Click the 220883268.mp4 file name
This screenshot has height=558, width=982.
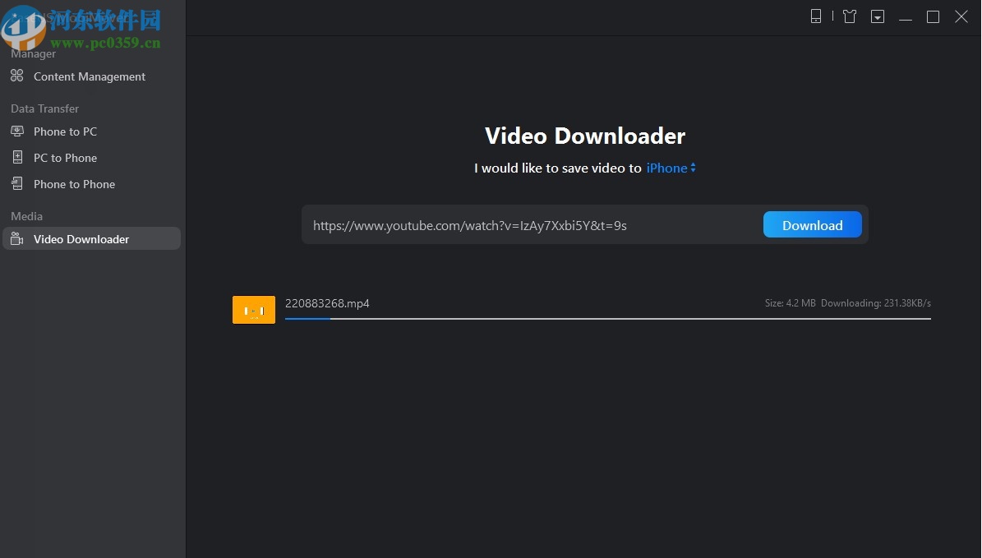pos(327,303)
